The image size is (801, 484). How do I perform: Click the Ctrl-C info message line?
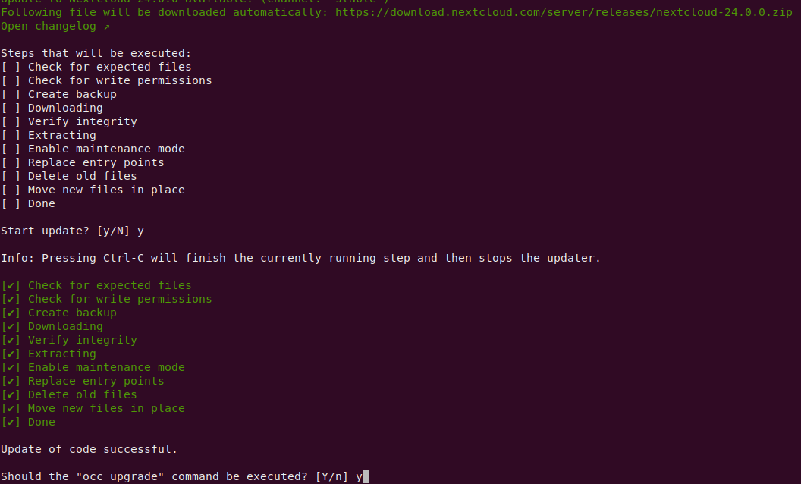click(301, 258)
